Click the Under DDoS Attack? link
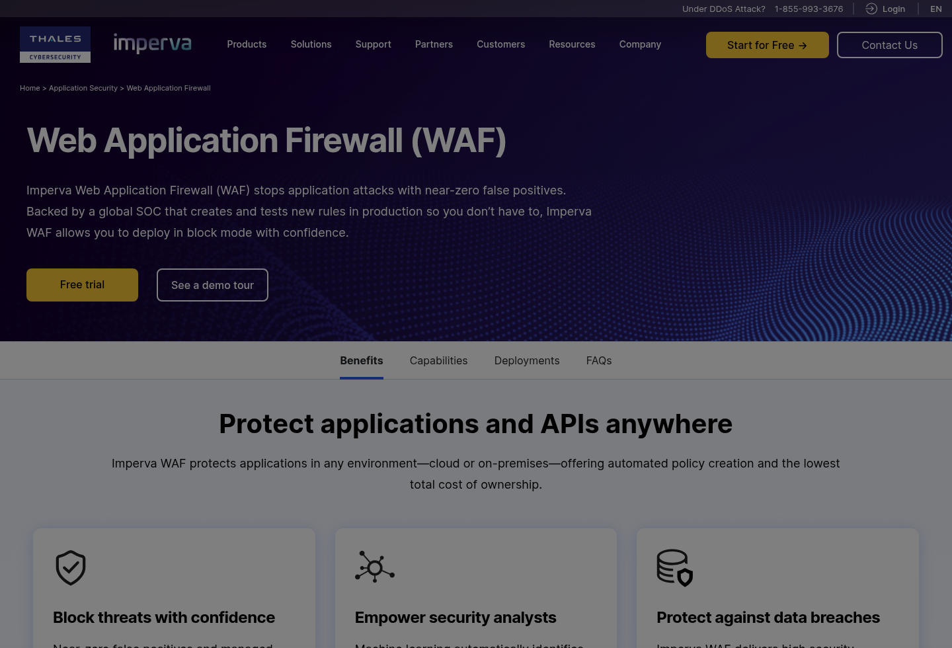 (x=724, y=9)
